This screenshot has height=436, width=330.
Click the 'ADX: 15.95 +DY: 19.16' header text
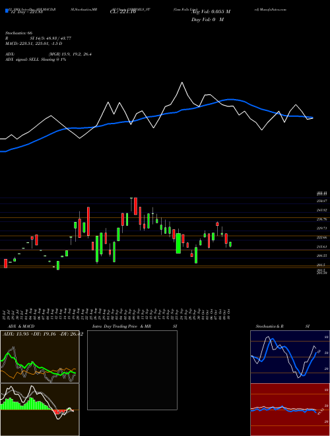click(x=30, y=334)
